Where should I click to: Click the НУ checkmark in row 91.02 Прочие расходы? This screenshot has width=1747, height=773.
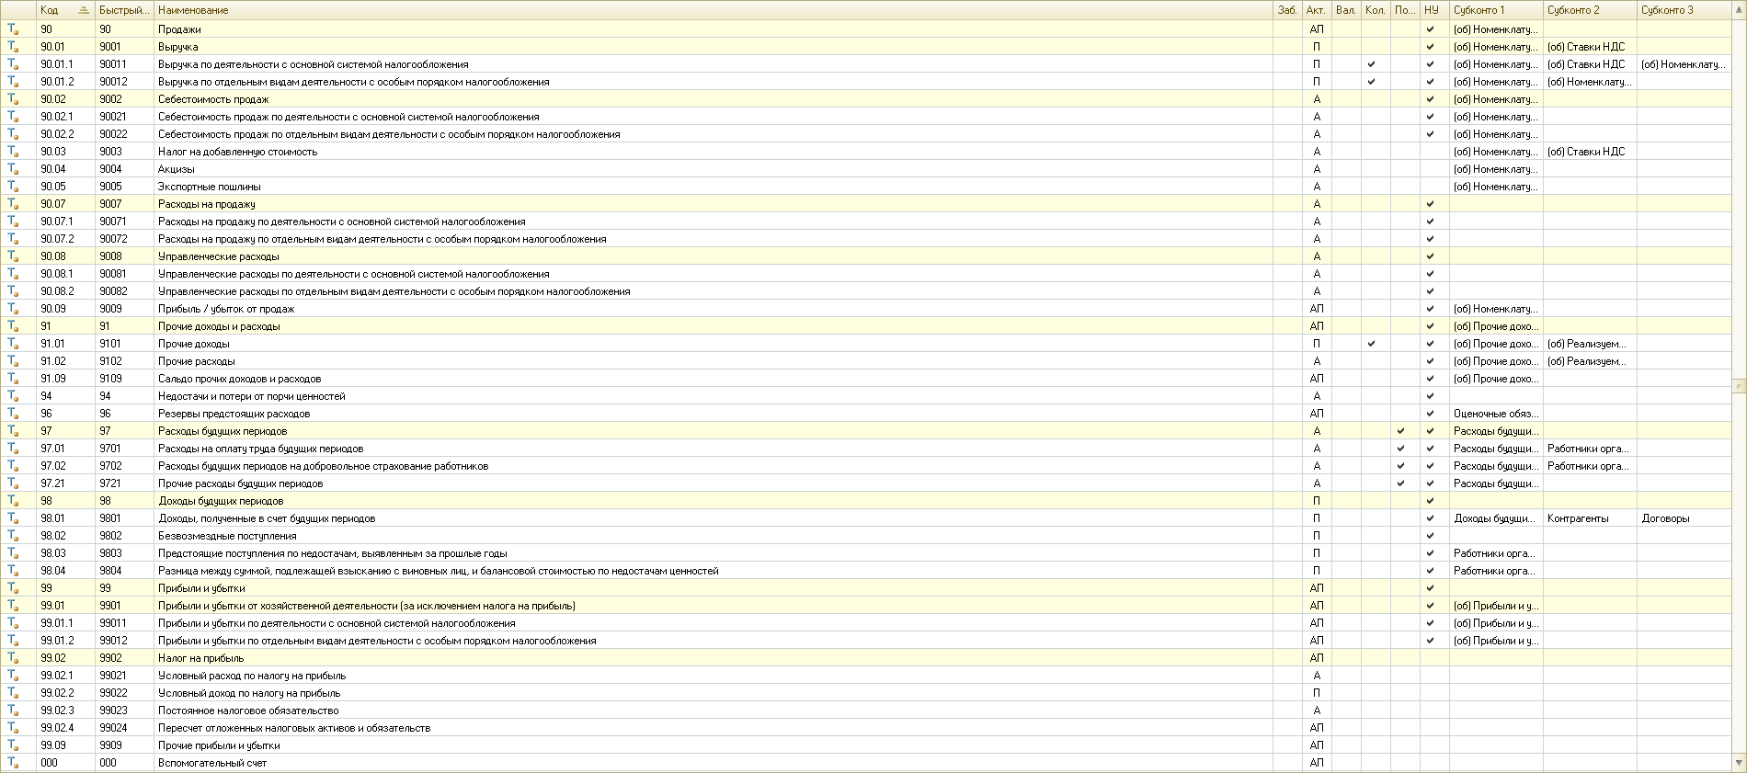1430,361
